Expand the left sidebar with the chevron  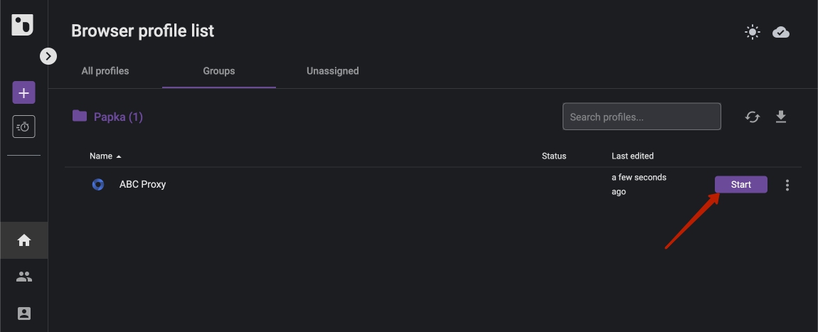(48, 55)
